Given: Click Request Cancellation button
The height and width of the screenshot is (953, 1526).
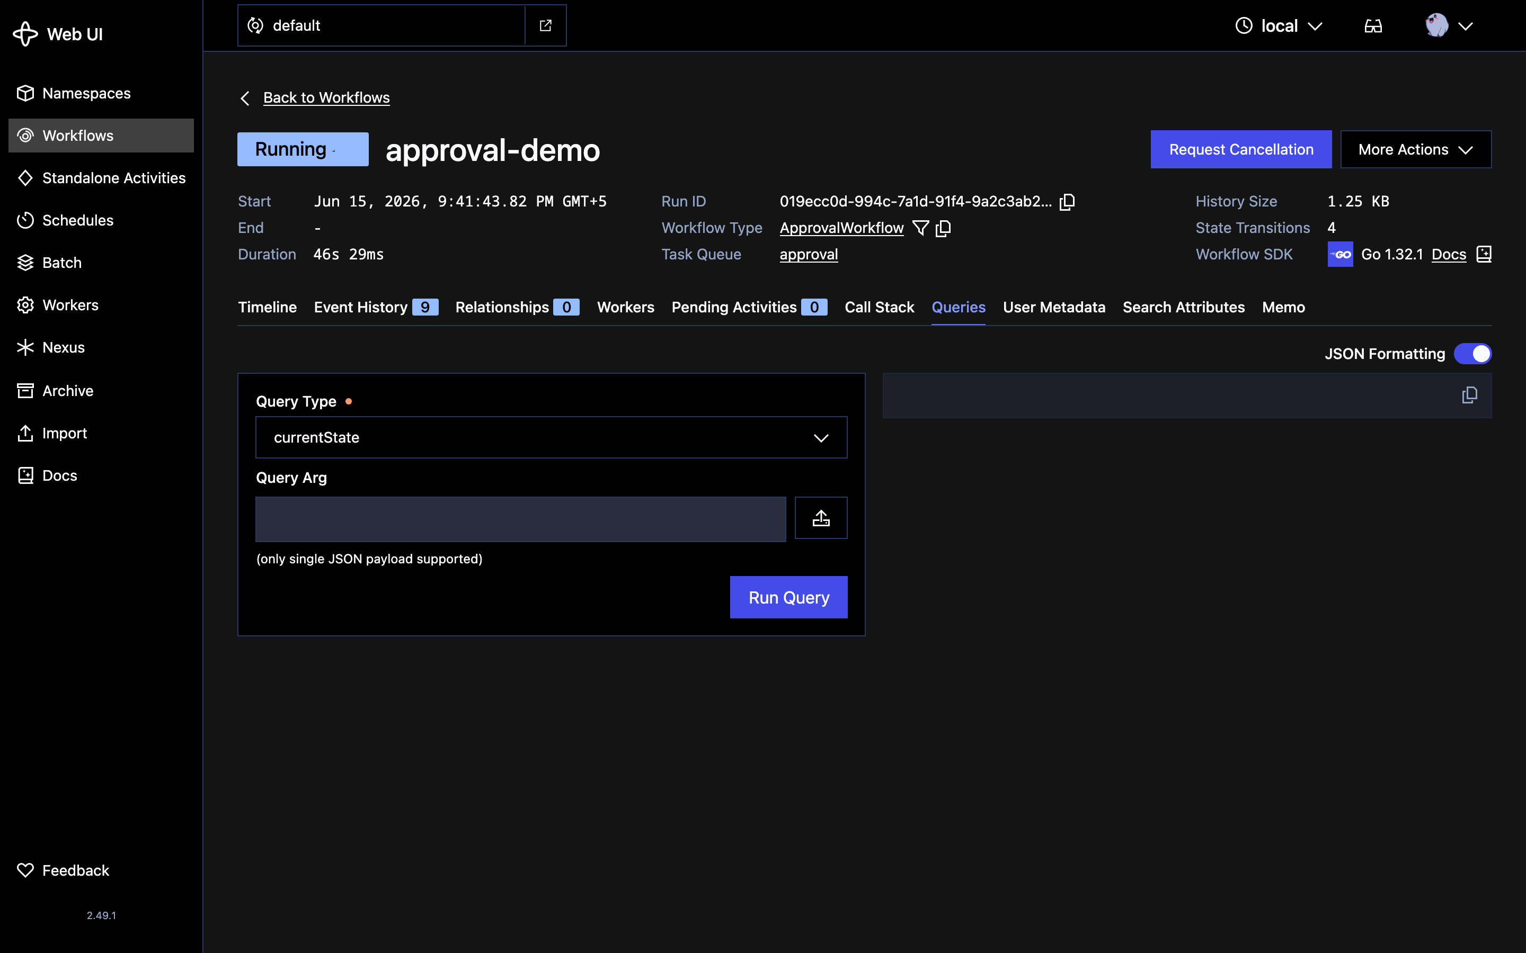Looking at the screenshot, I should [1240, 149].
